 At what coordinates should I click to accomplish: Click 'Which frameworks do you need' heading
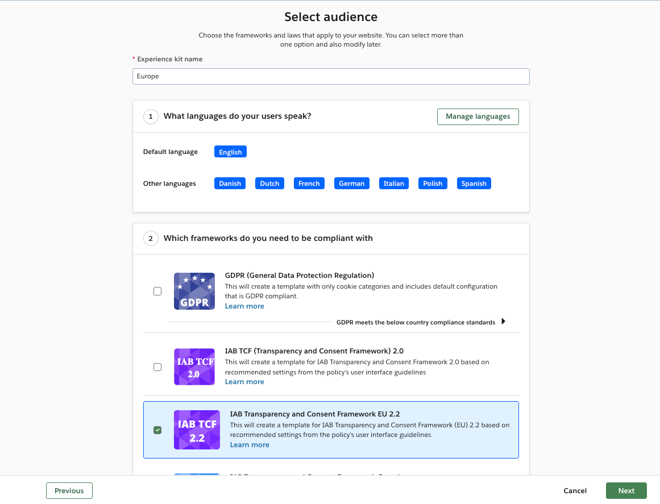pos(268,238)
